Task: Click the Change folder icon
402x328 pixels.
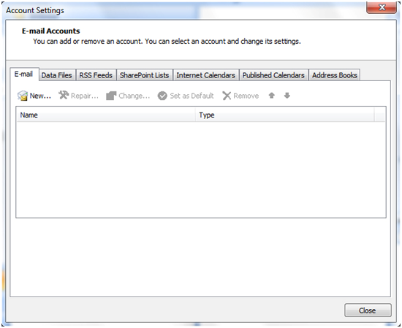Action: pos(111,96)
